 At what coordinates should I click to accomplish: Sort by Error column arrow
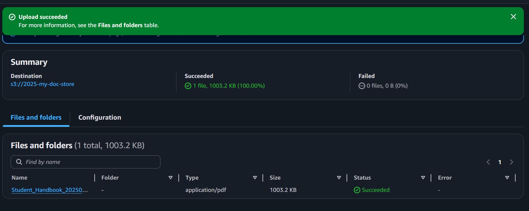pos(507,178)
